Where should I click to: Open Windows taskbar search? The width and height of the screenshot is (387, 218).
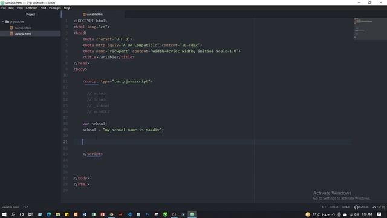coord(13,214)
